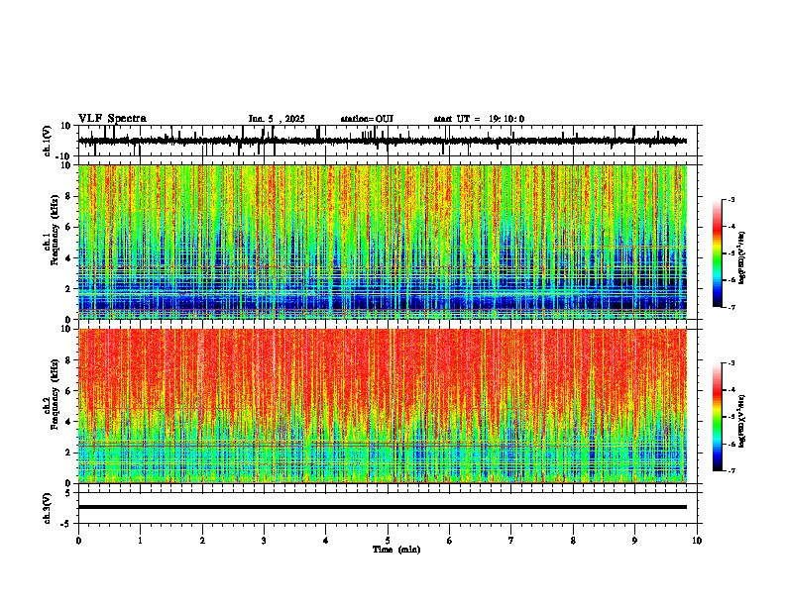Click the -3 value on ch.1 colorbar
Image resolution: width=785 pixels, height=606 pixels.
tap(731, 200)
